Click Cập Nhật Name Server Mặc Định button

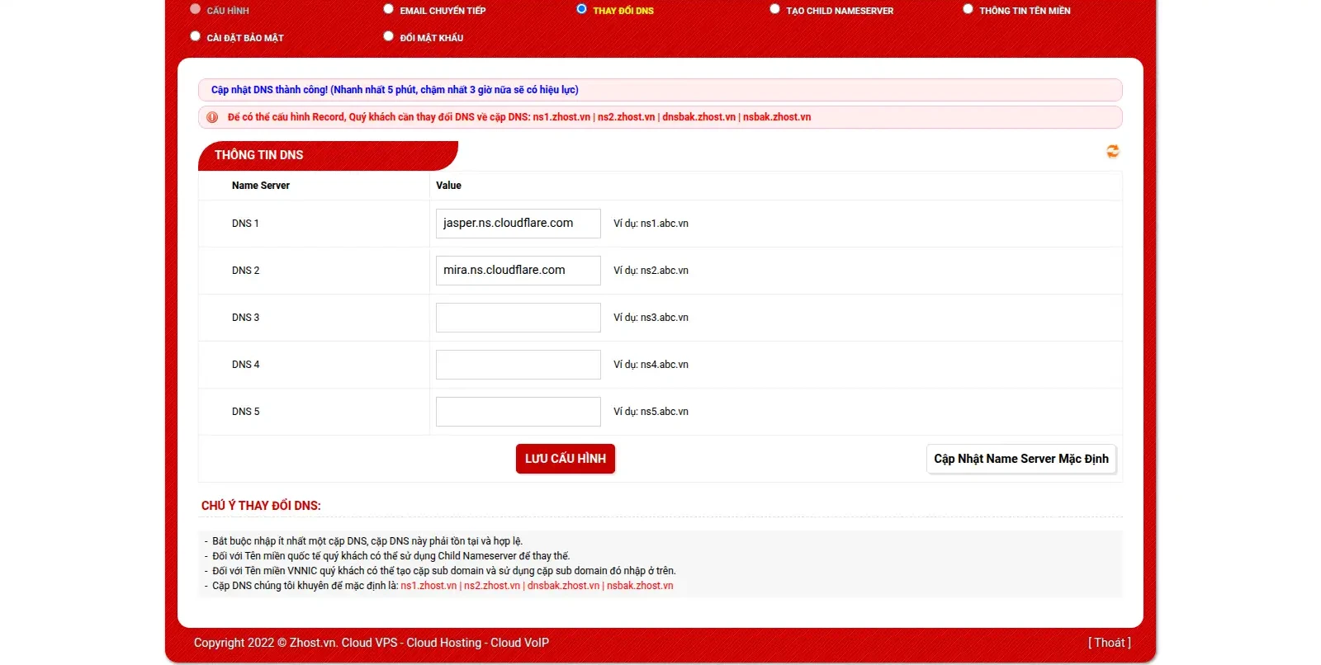click(1020, 459)
